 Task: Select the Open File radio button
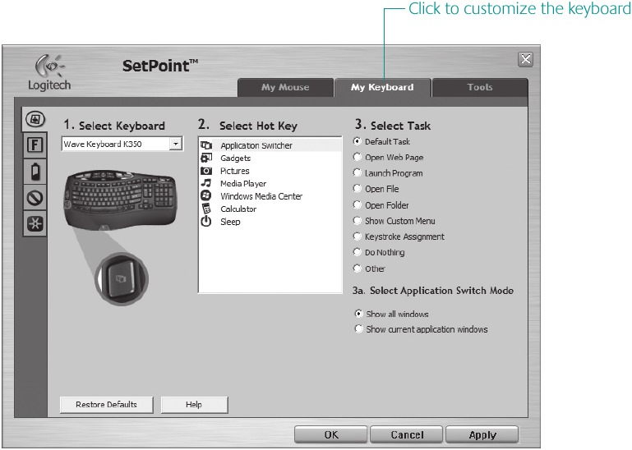coord(358,189)
